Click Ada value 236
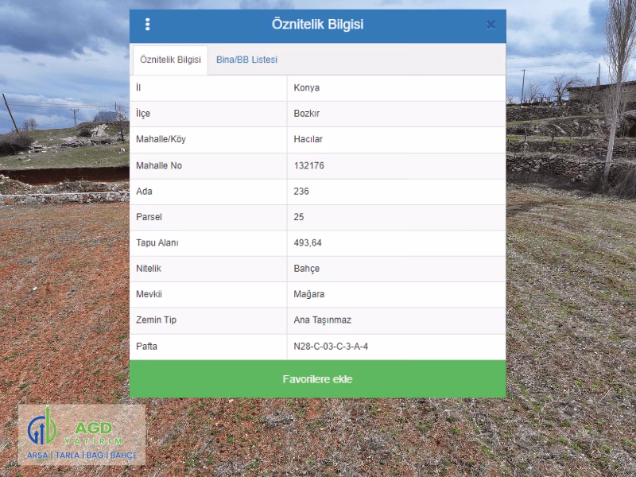The width and height of the screenshot is (636, 477). 301,191
